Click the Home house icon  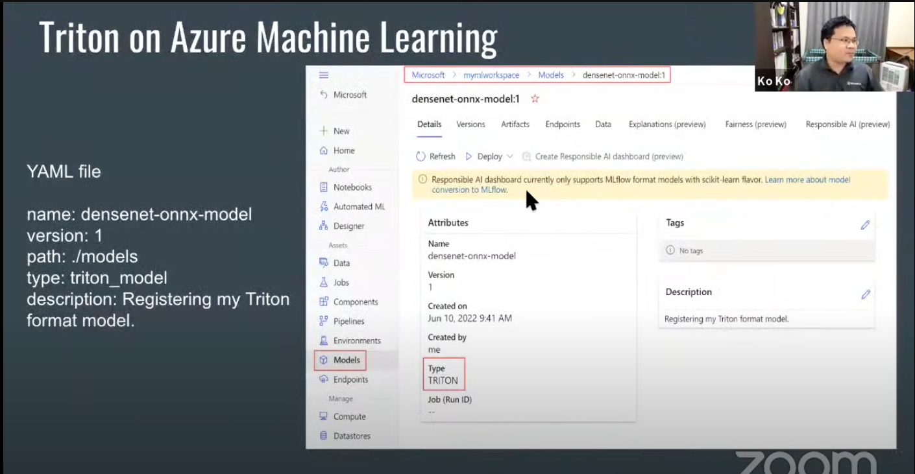click(324, 150)
